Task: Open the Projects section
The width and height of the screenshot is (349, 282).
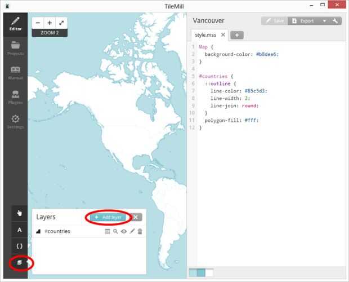Action: click(x=15, y=48)
